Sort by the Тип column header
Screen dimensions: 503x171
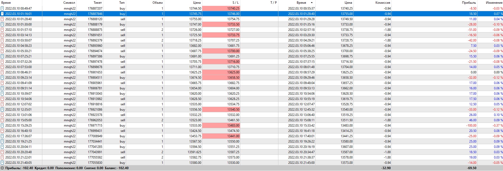click(122, 3)
